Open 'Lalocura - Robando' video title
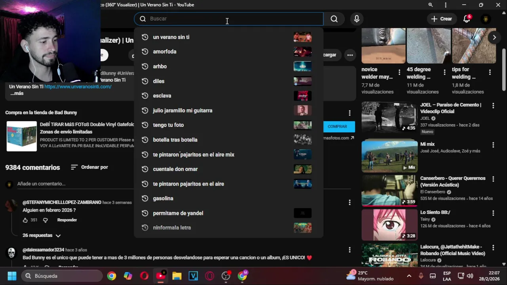 (453, 250)
